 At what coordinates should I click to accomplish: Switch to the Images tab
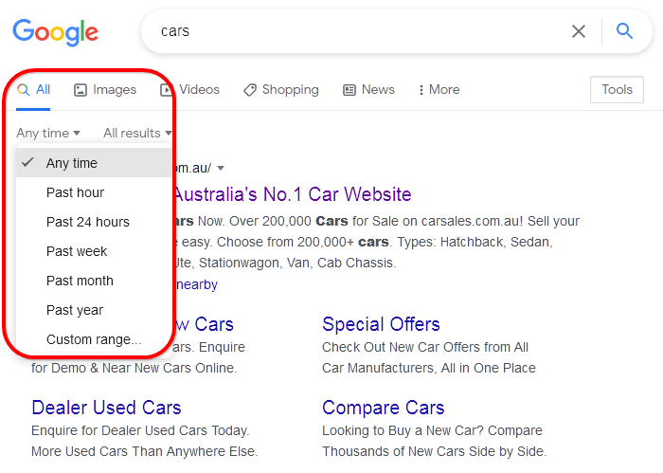(105, 90)
